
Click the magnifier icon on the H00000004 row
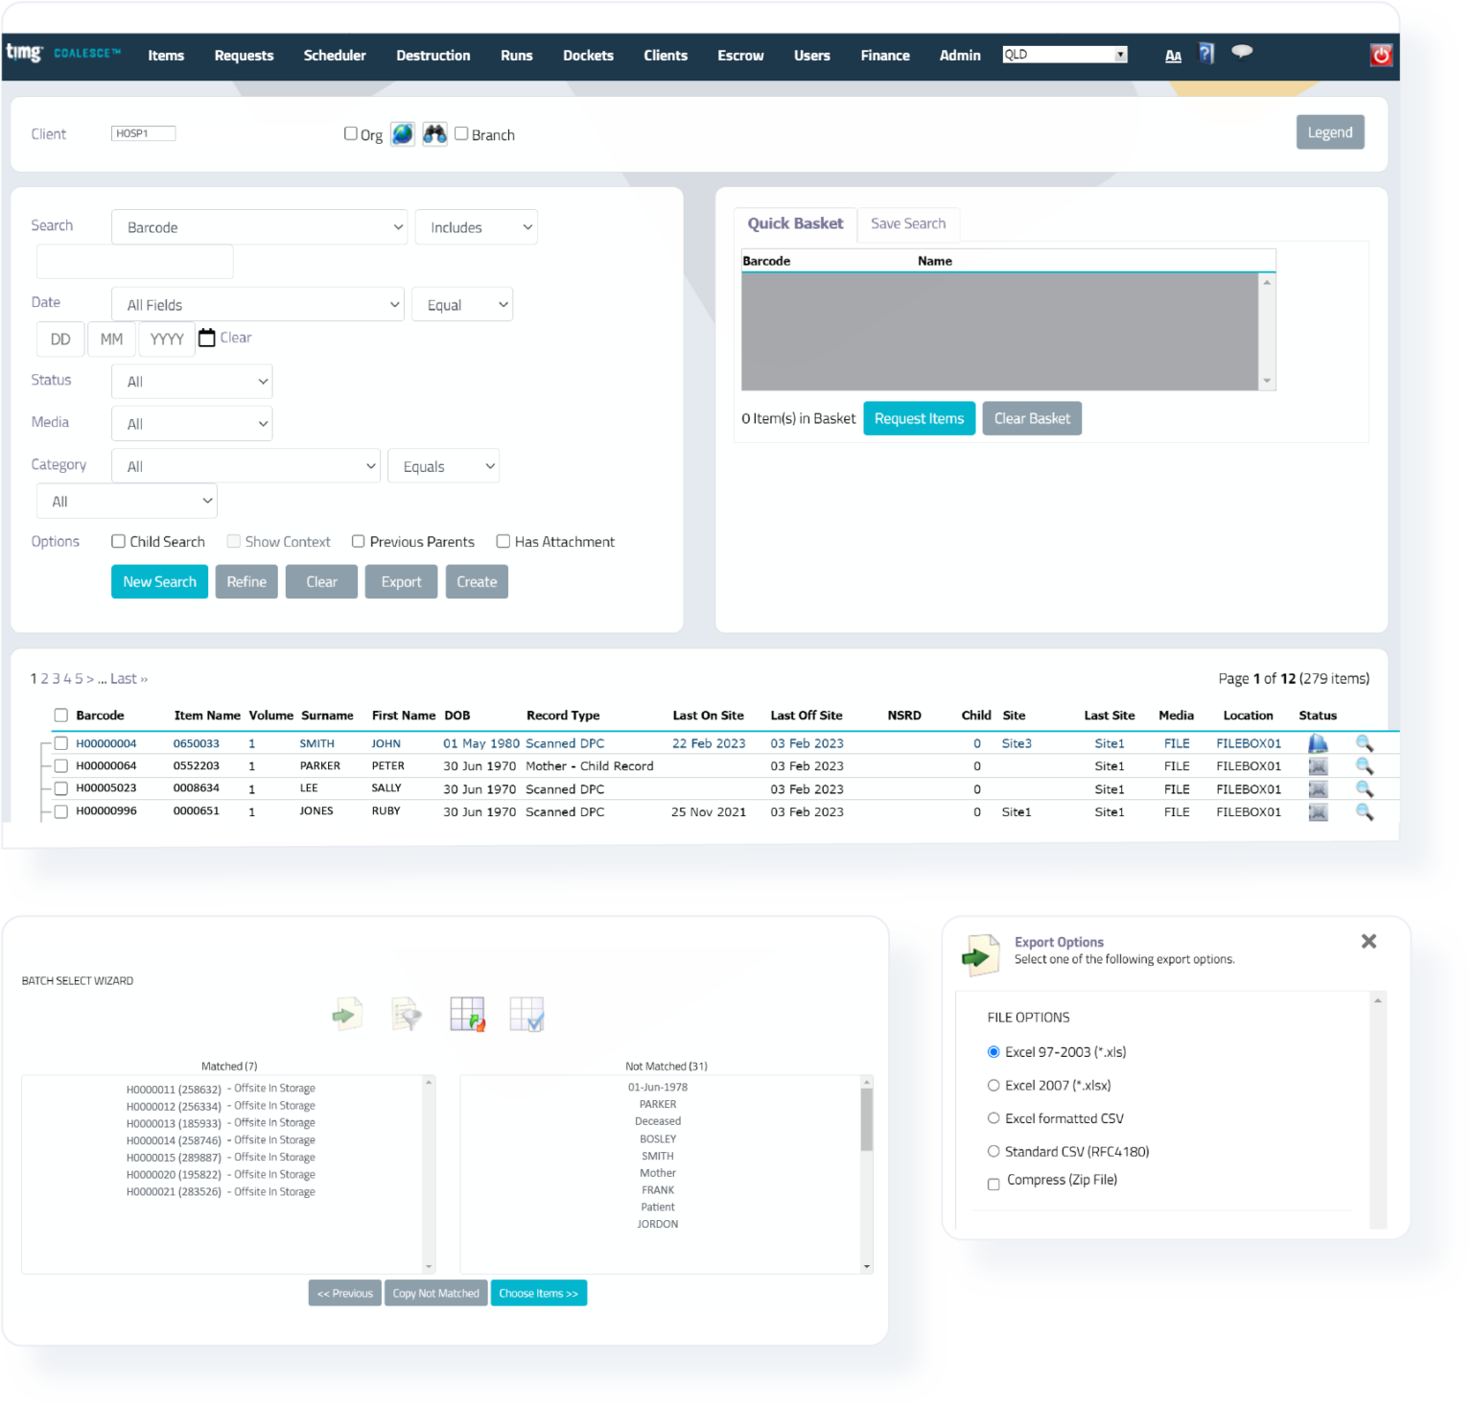(x=1366, y=742)
